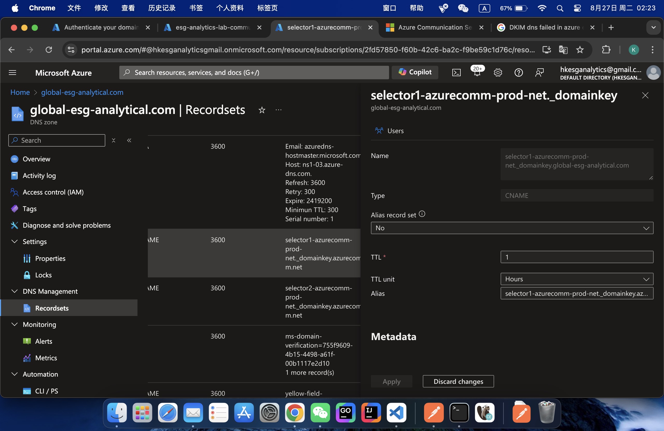Click the Apply button
The height and width of the screenshot is (431, 664).
[x=391, y=381]
